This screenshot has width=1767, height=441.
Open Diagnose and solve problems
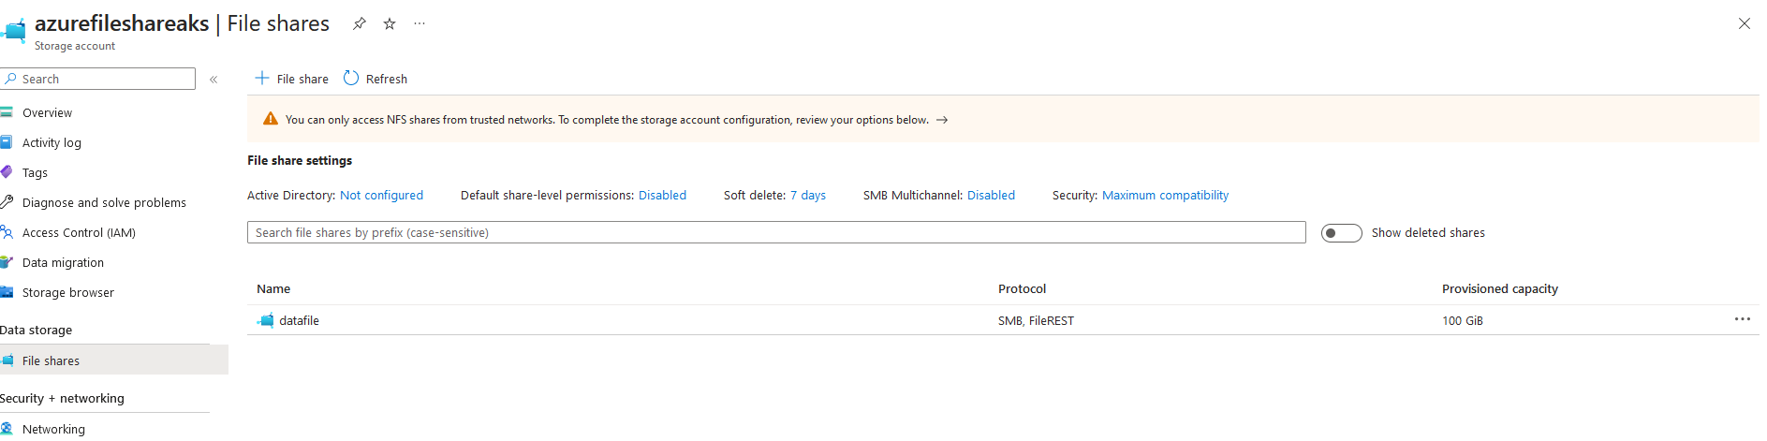pyautogui.click(x=104, y=202)
